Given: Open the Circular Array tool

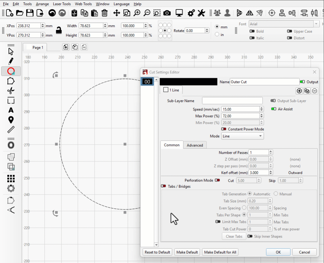Looking at the screenshot, I should coord(11,188).
